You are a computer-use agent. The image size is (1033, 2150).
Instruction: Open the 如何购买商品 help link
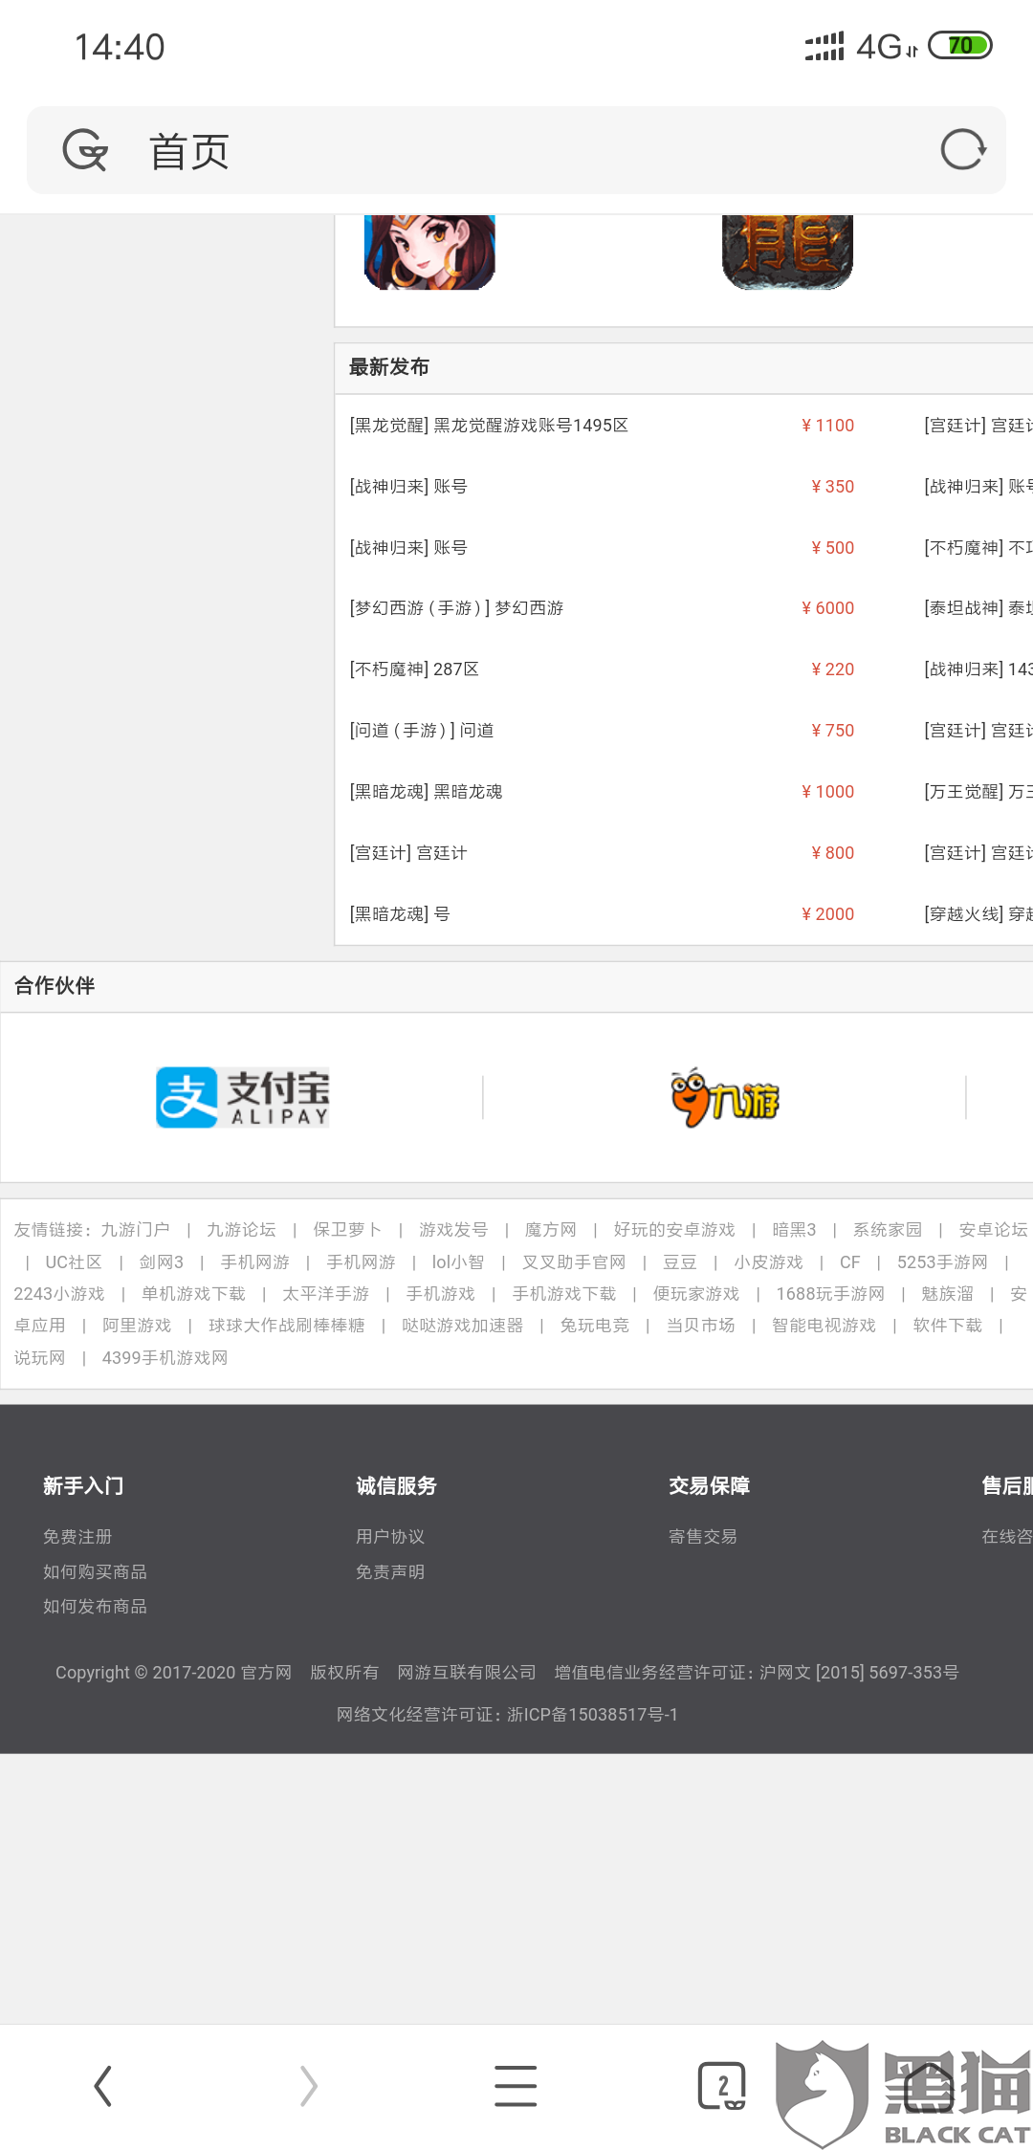coord(95,1572)
